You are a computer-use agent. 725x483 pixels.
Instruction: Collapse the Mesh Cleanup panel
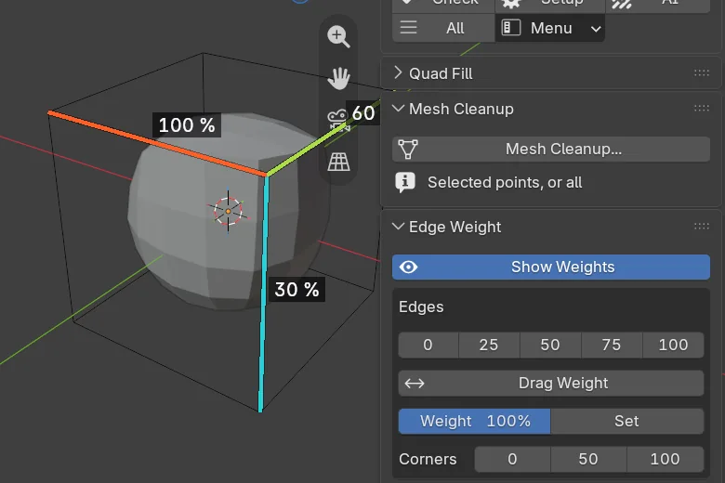(x=398, y=109)
